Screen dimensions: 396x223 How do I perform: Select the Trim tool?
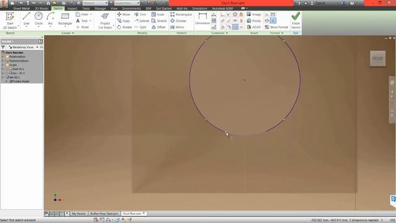[x=140, y=14]
